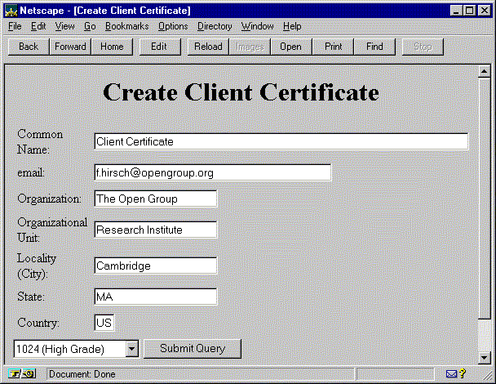Go to Home page via toolbar
The width and height of the screenshot is (496, 384).
coord(112,47)
